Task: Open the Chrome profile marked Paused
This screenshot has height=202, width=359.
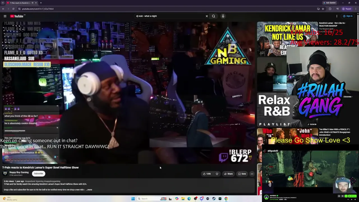Action: [x=347, y=9]
